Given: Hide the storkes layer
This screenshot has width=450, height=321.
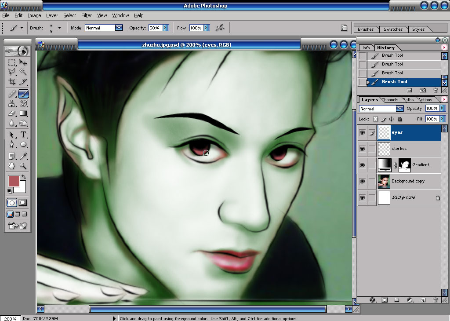Looking at the screenshot, I should [x=362, y=149].
